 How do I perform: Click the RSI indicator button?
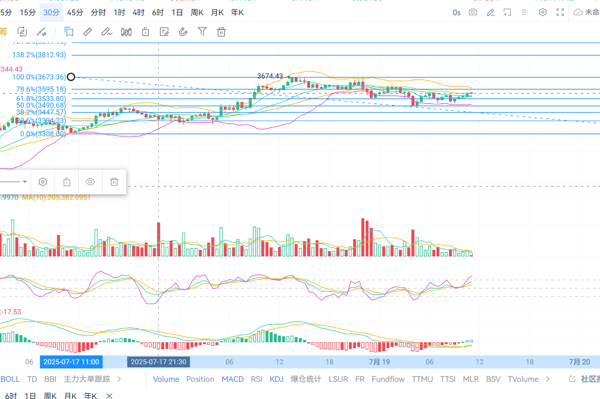[x=256, y=379]
